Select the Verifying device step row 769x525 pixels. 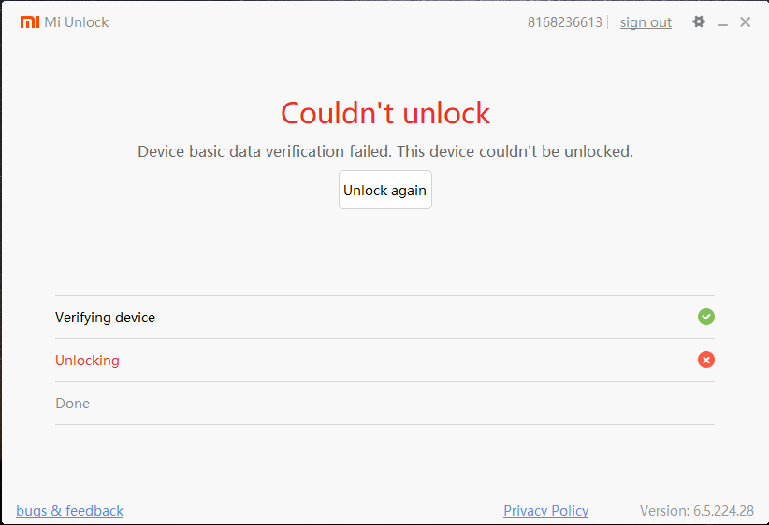384,318
